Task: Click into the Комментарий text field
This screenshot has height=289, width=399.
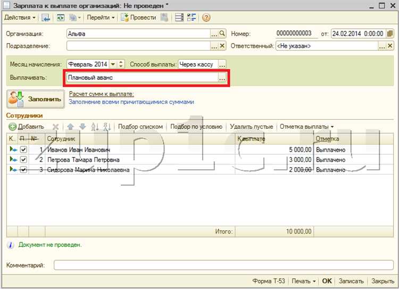Action: 222,265
